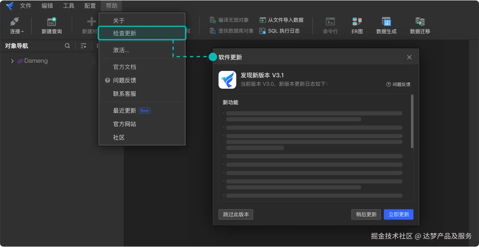Click the app logo in top-left corner
The height and width of the screenshot is (247, 479).
(10, 6)
